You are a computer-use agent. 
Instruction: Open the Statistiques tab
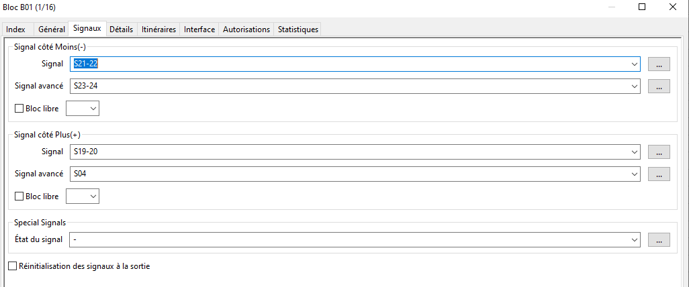pos(298,30)
